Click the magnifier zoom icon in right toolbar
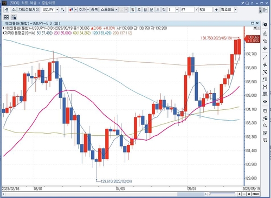 click(x=265, y=126)
